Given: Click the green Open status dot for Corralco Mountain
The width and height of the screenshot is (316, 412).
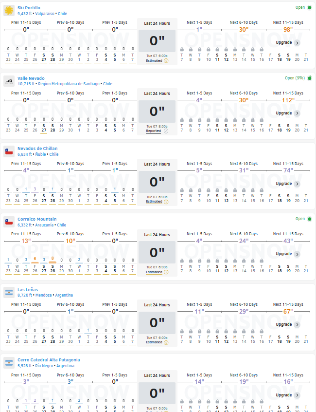Looking at the screenshot, I should coord(310,219).
